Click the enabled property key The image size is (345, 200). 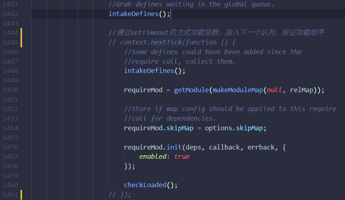[x=153, y=157]
